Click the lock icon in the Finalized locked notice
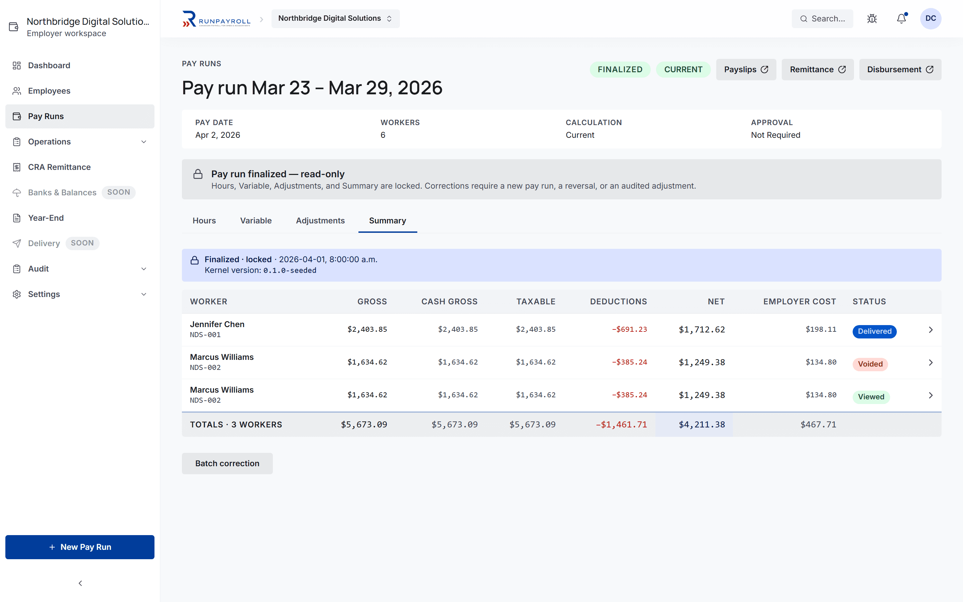 [195, 261]
